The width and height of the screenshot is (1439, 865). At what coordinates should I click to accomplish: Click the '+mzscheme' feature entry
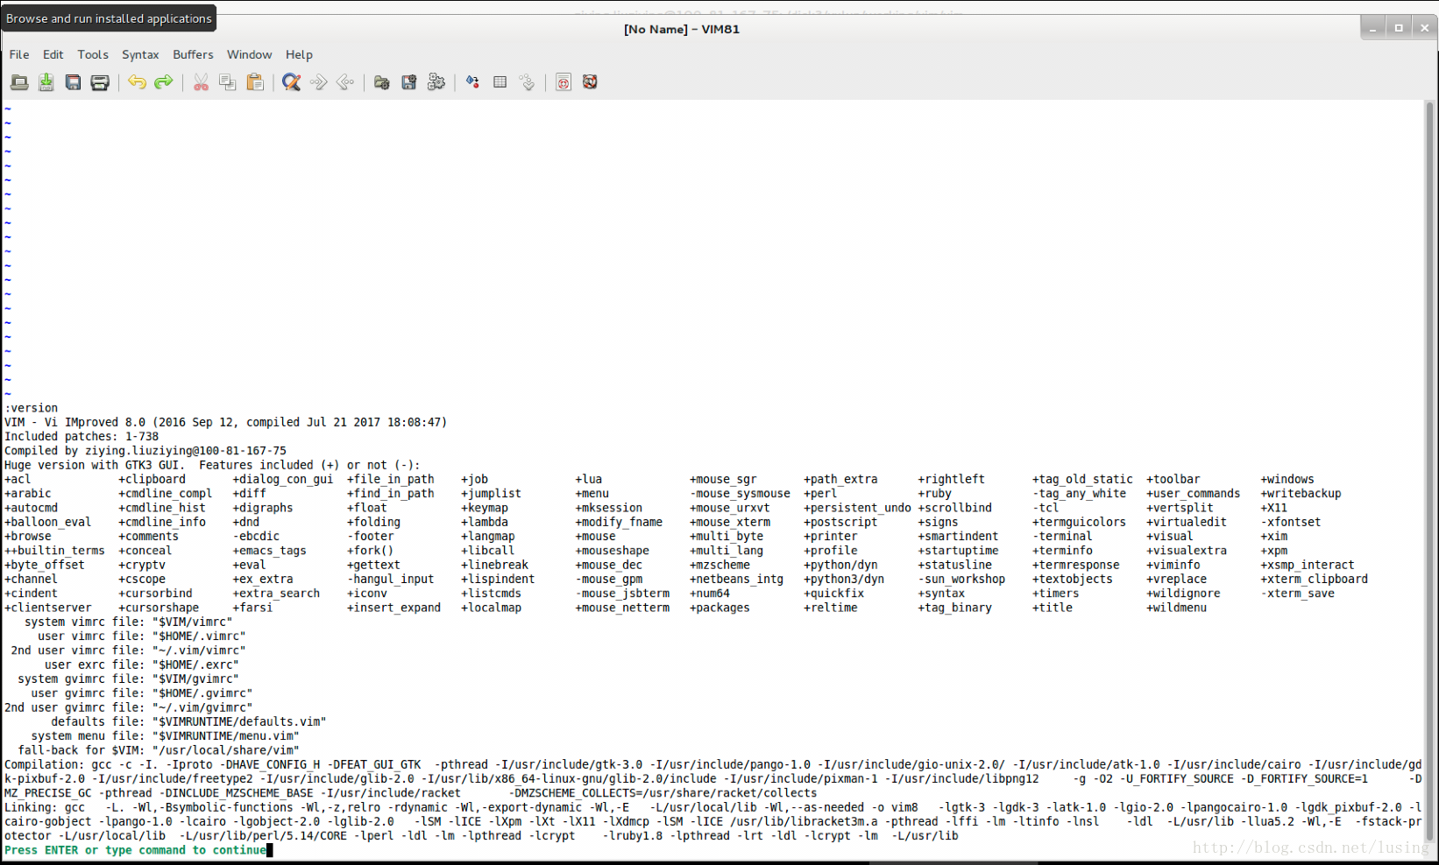point(719,565)
